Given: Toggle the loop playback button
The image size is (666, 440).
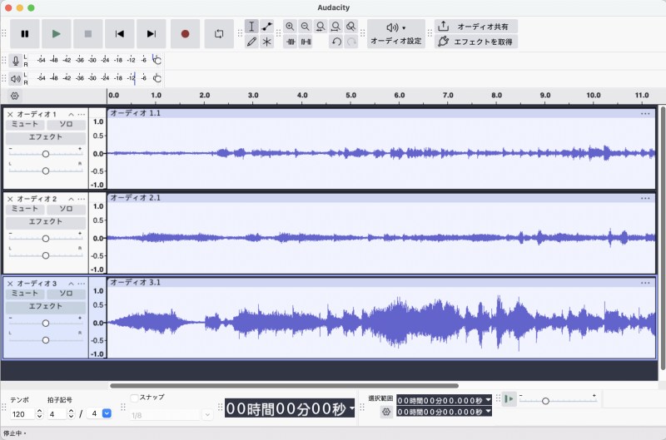Looking at the screenshot, I should pyautogui.click(x=219, y=34).
